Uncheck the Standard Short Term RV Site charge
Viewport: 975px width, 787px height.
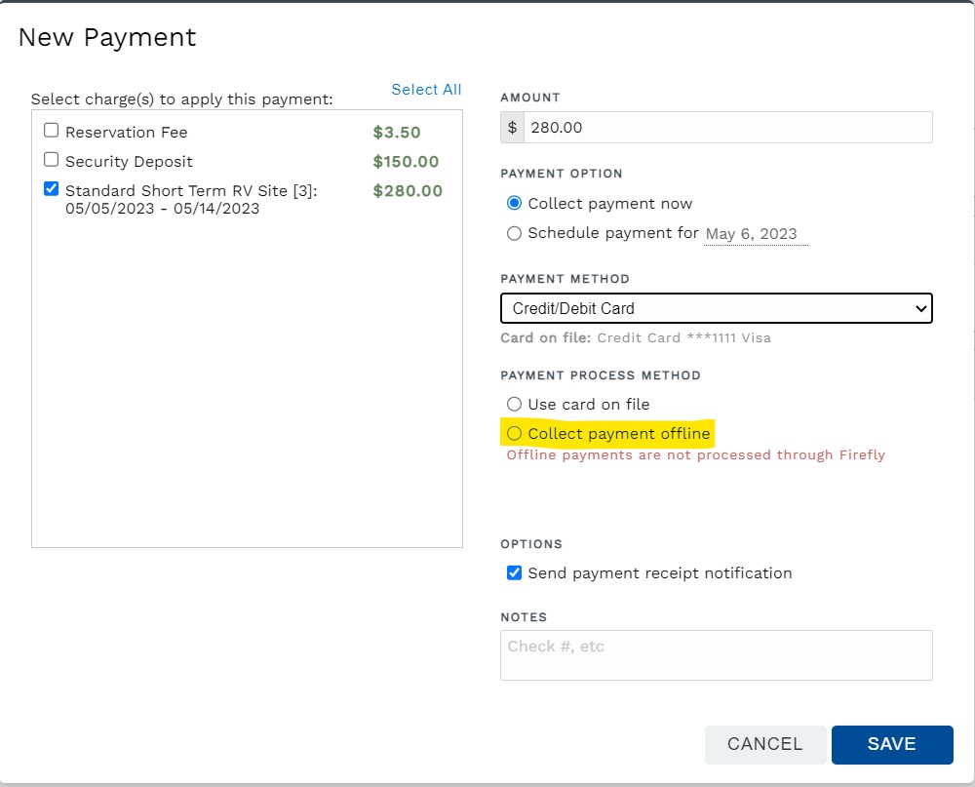point(51,188)
